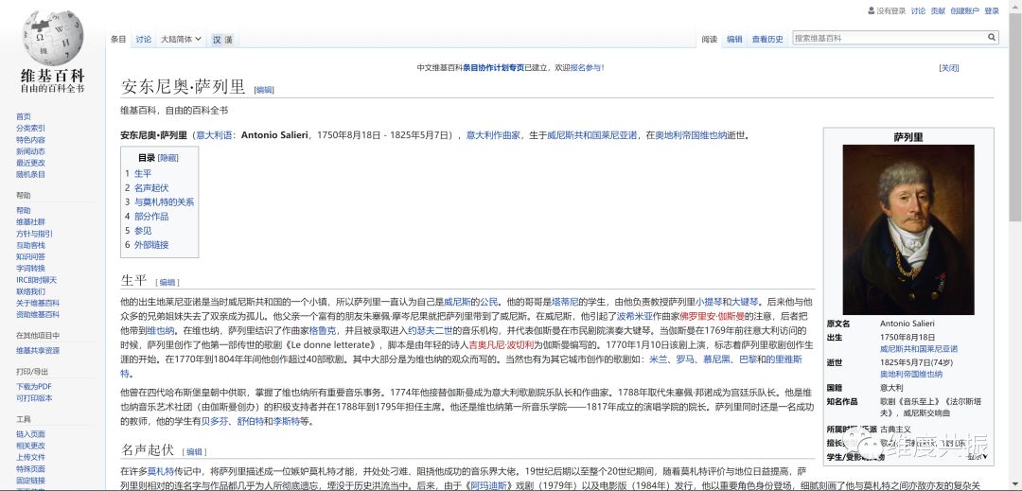The width and height of the screenshot is (1022, 491).
Task: Click the 意大利语 link in the intro
Action: pos(214,135)
